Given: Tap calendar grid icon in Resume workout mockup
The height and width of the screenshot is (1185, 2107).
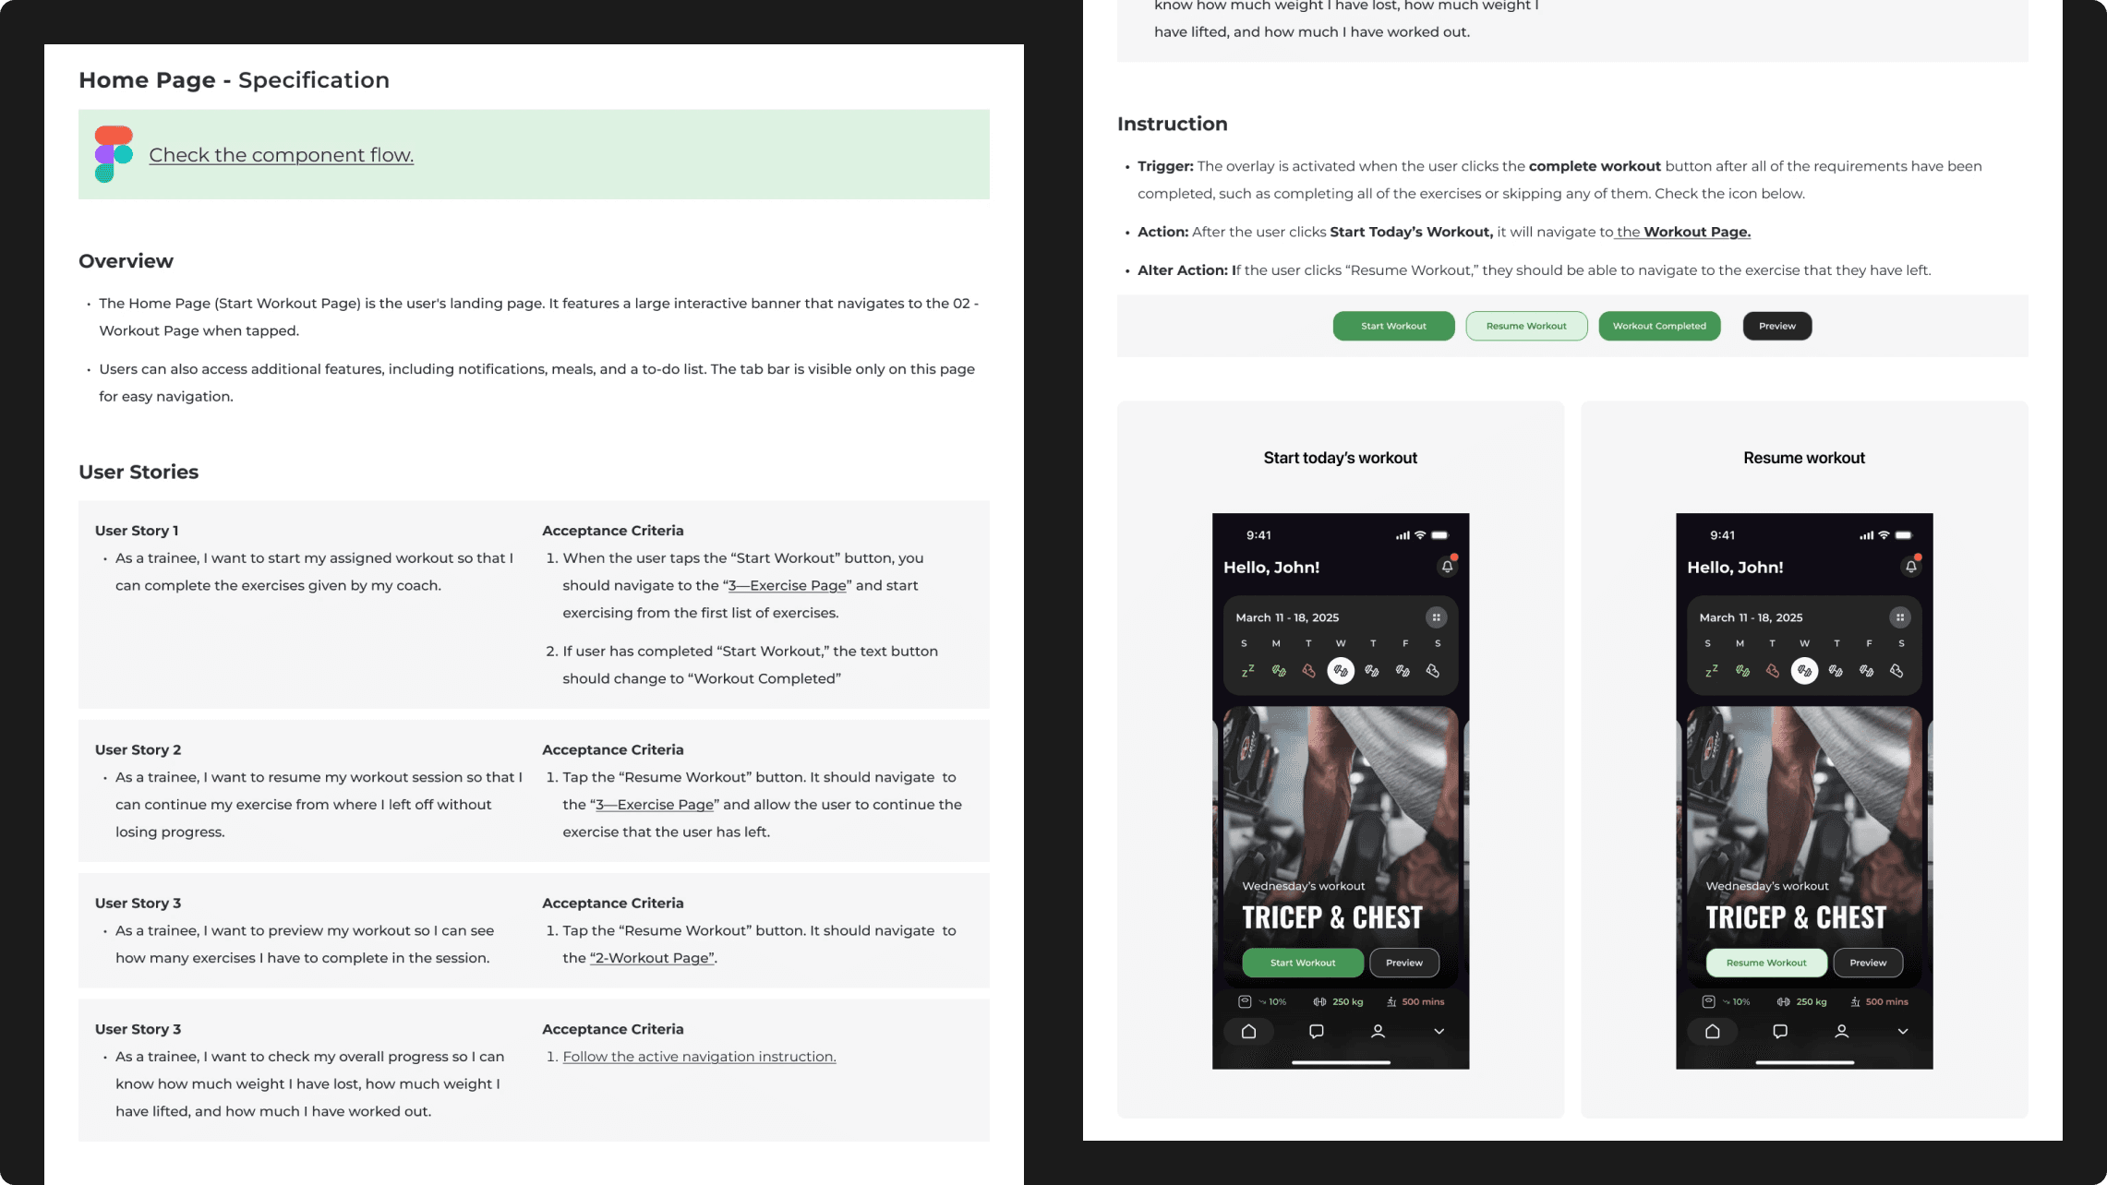Looking at the screenshot, I should (1899, 617).
